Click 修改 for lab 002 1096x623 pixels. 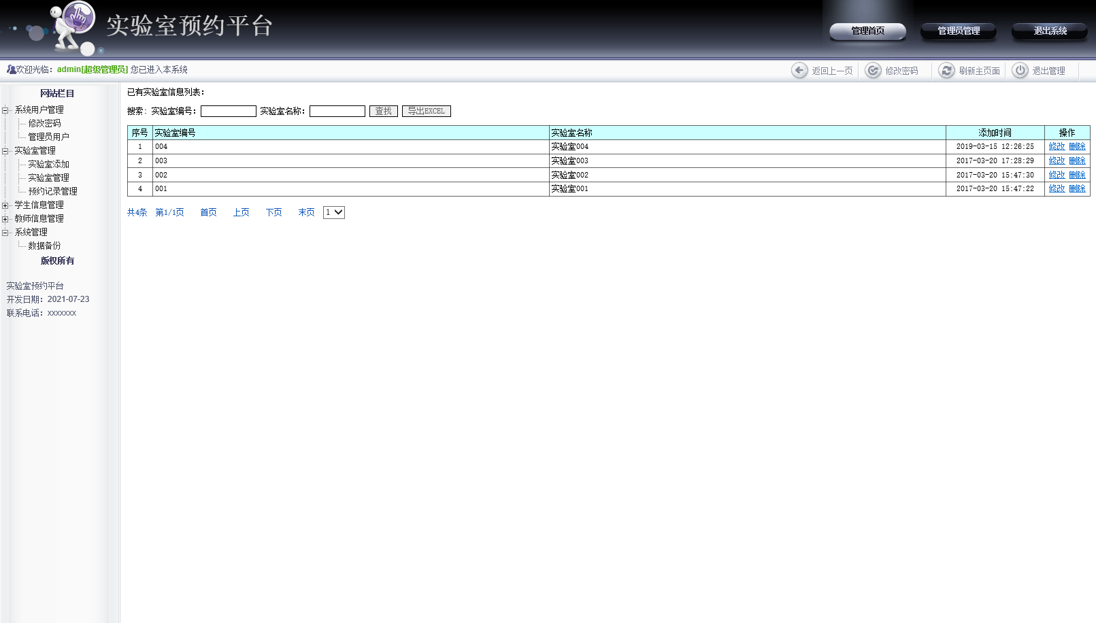(1057, 175)
